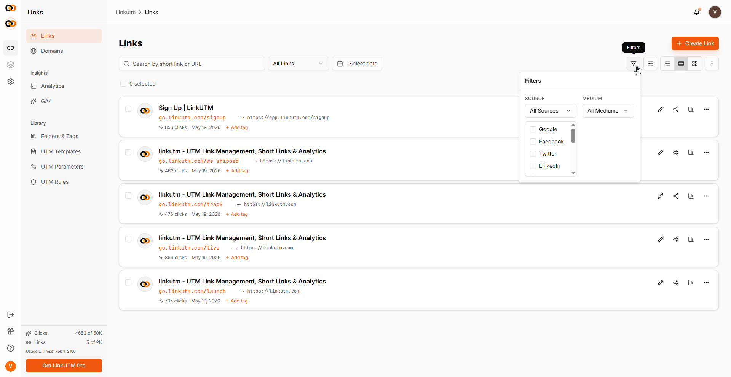The height and width of the screenshot is (377, 731).
Task: Open the help question mark icon
Action: point(11,348)
